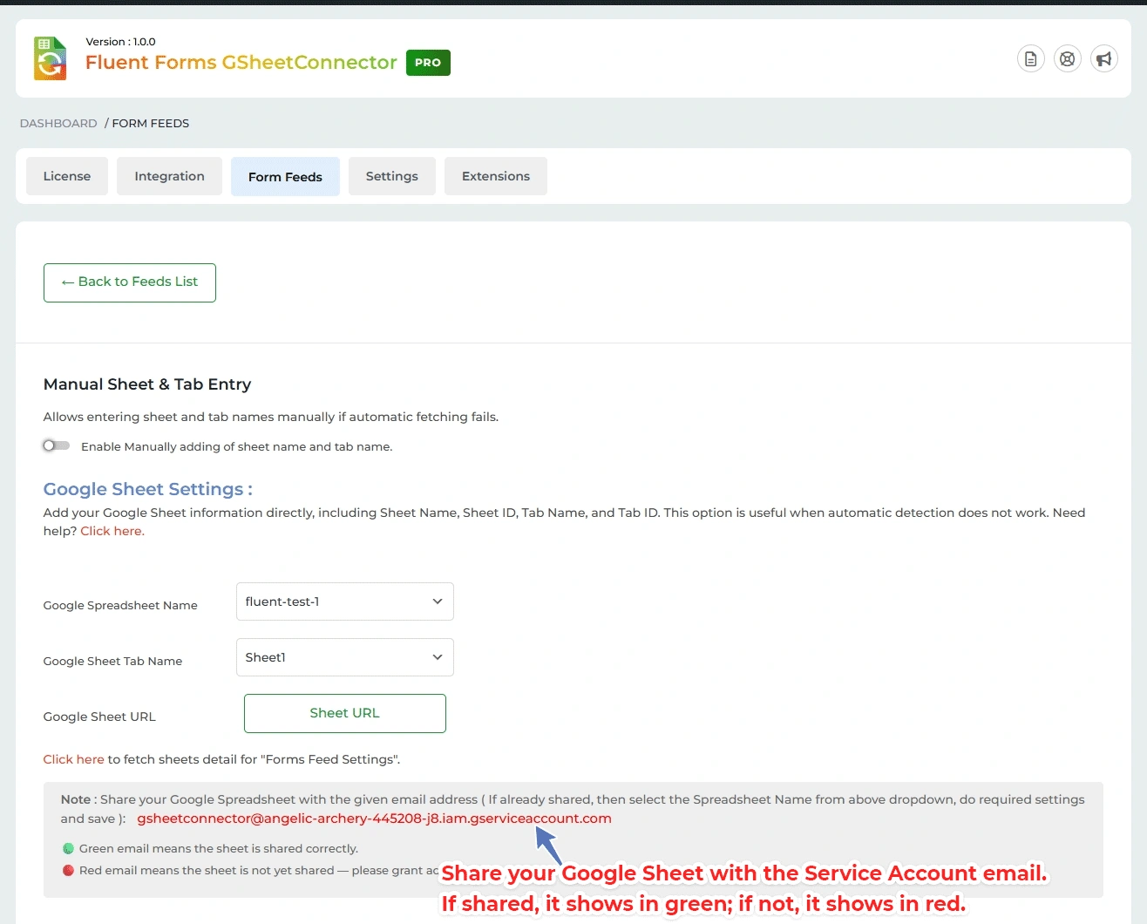Click the green status dot indicator
The height and width of the screenshot is (924, 1147).
tap(68, 848)
